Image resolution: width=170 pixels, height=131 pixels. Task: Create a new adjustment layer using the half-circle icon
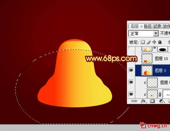point(161,101)
